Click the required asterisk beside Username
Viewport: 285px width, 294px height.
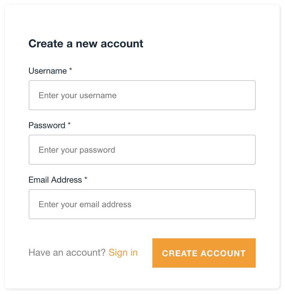click(71, 70)
